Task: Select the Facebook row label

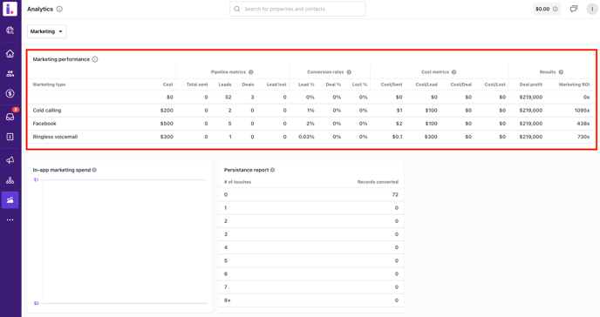Action: pyautogui.click(x=44, y=124)
